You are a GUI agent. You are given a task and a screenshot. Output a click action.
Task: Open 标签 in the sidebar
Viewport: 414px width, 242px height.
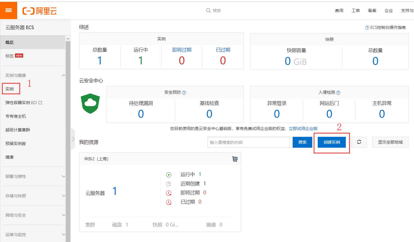(x=10, y=56)
